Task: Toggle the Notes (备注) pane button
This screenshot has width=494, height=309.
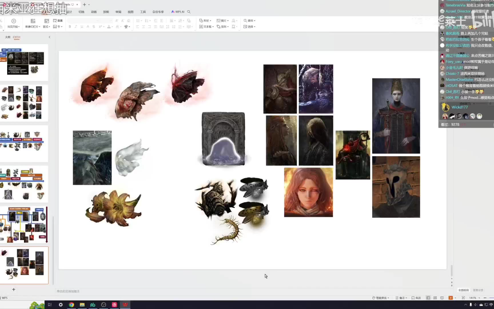Action: (x=401, y=298)
